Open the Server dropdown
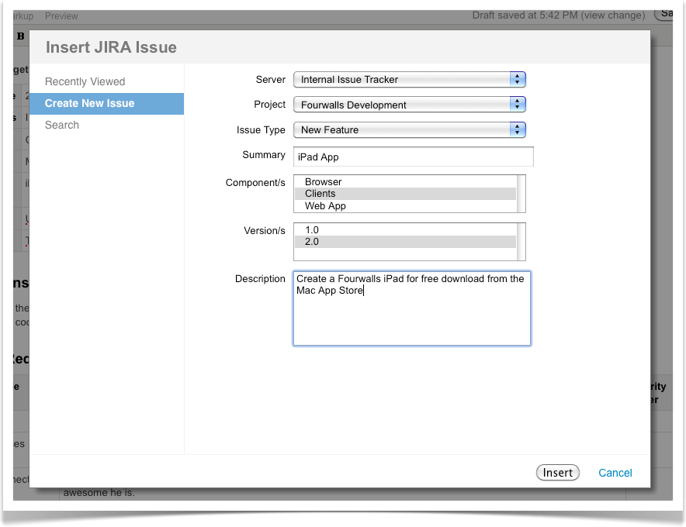The width and height of the screenshot is (686, 527). (410, 80)
